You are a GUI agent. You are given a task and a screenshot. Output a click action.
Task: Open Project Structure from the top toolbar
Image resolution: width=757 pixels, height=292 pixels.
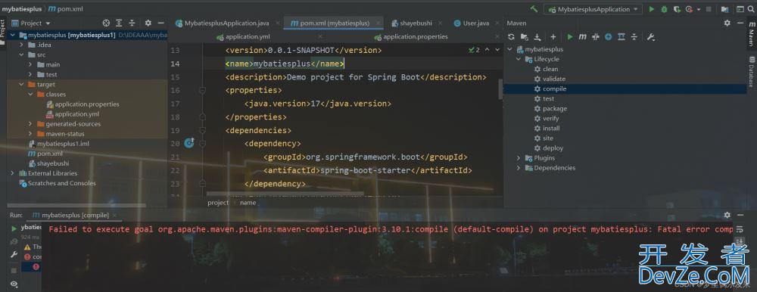(724, 9)
